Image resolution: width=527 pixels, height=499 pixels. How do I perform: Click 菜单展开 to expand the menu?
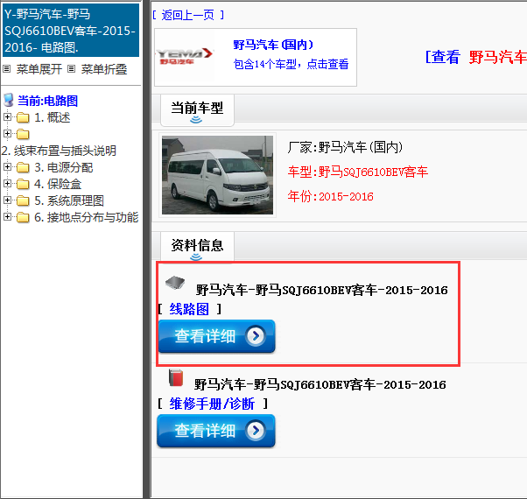tap(39, 69)
